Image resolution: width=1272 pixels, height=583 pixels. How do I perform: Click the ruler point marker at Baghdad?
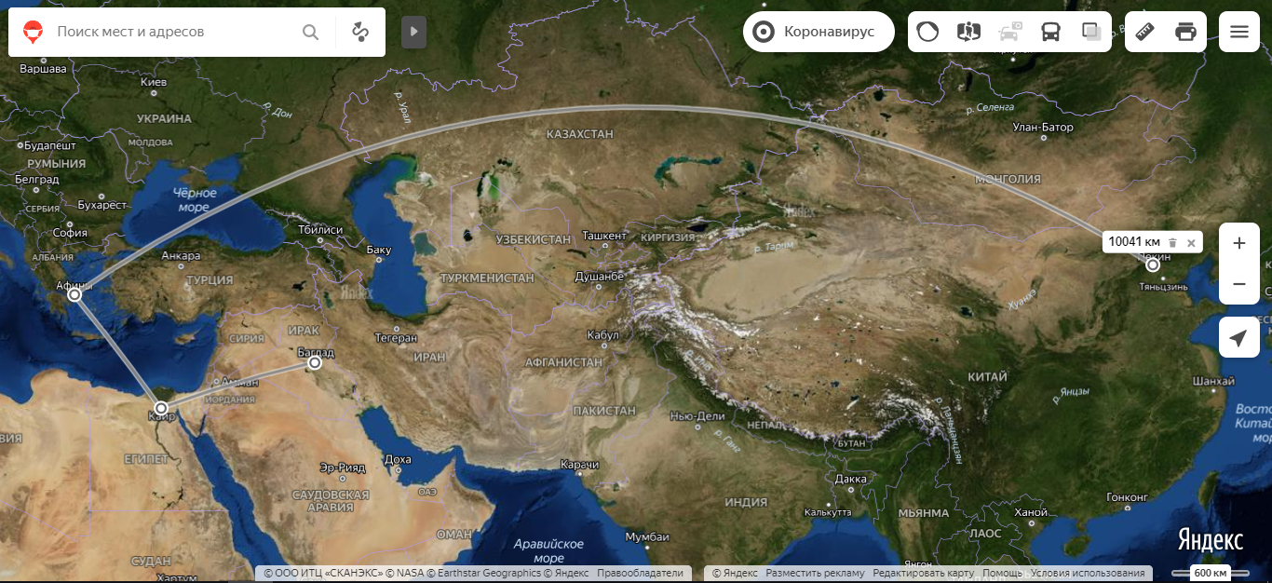[316, 362]
